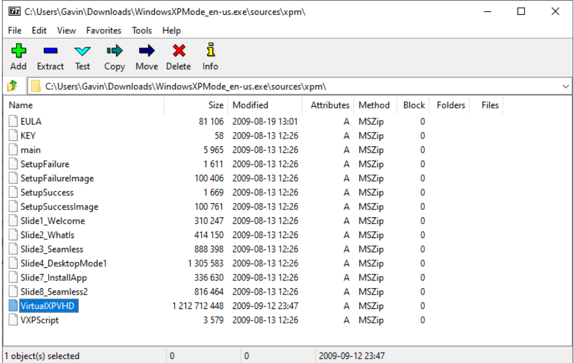
Task: Select the Slide1_Welcome file name
Action: (x=53, y=221)
